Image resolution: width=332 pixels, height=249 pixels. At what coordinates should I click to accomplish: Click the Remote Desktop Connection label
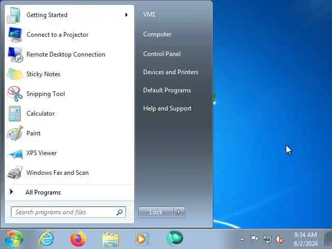[x=66, y=54]
